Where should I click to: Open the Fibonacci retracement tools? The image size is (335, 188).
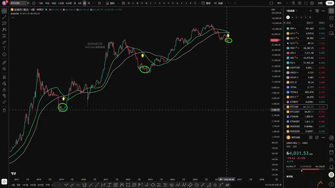coord(4,23)
